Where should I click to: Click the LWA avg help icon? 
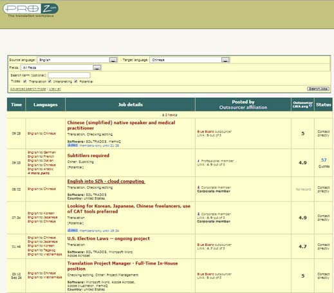click(x=310, y=106)
